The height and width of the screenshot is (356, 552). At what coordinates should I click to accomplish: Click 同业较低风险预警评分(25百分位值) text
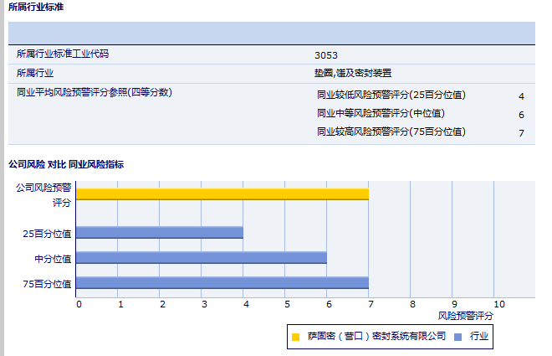[x=391, y=95]
